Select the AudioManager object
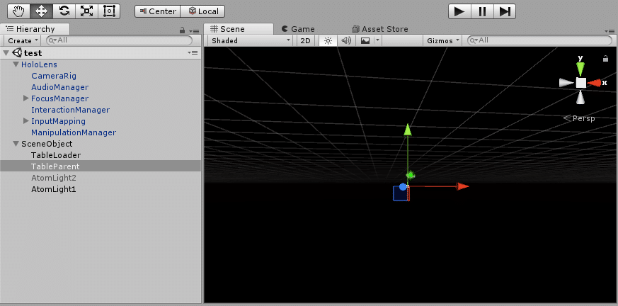618x306 pixels. (60, 87)
